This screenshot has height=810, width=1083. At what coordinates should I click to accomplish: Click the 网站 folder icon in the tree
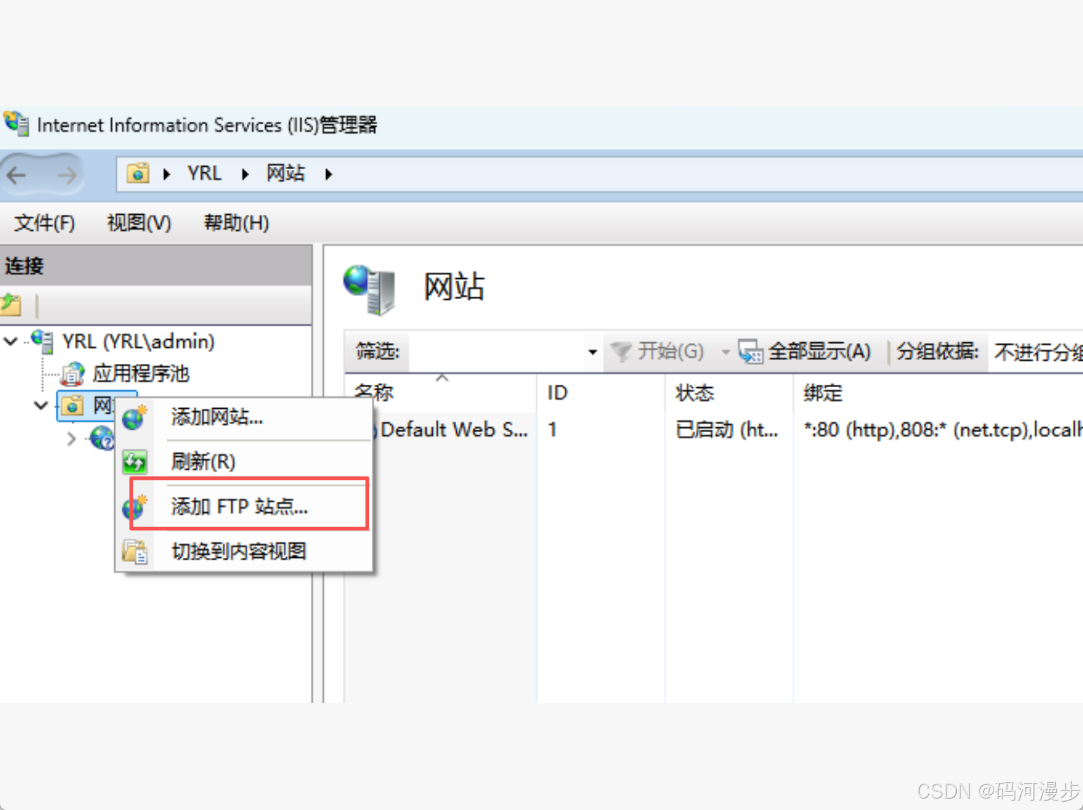click(72, 405)
